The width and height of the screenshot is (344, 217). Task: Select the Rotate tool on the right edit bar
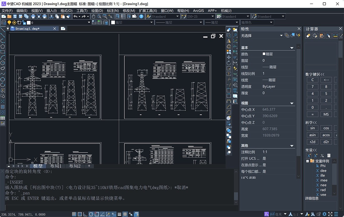point(229,63)
